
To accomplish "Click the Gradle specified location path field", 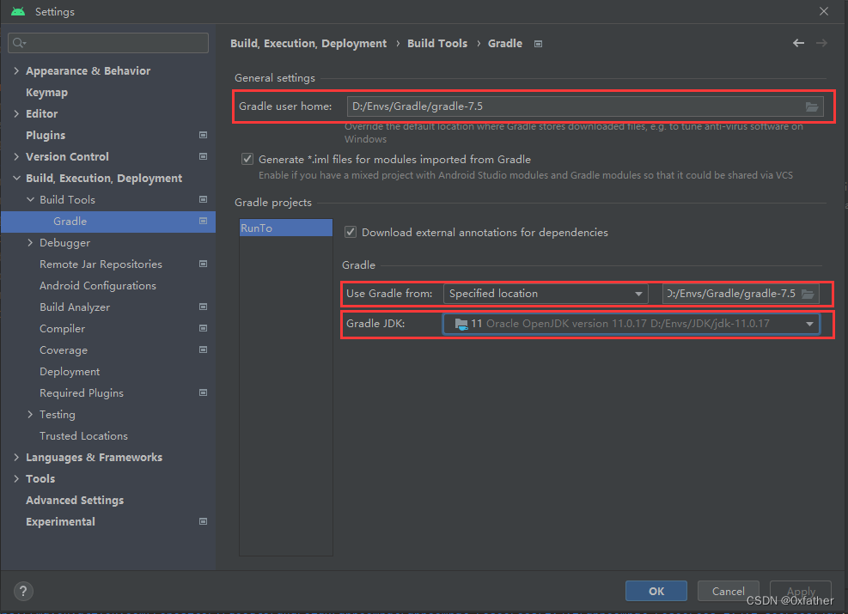I will point(741,294).
